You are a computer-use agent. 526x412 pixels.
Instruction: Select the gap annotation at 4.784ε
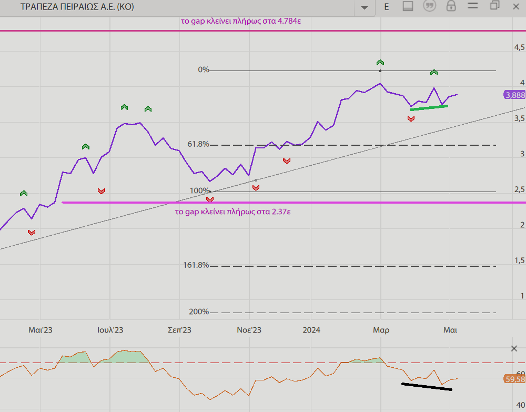click(241, 21)
